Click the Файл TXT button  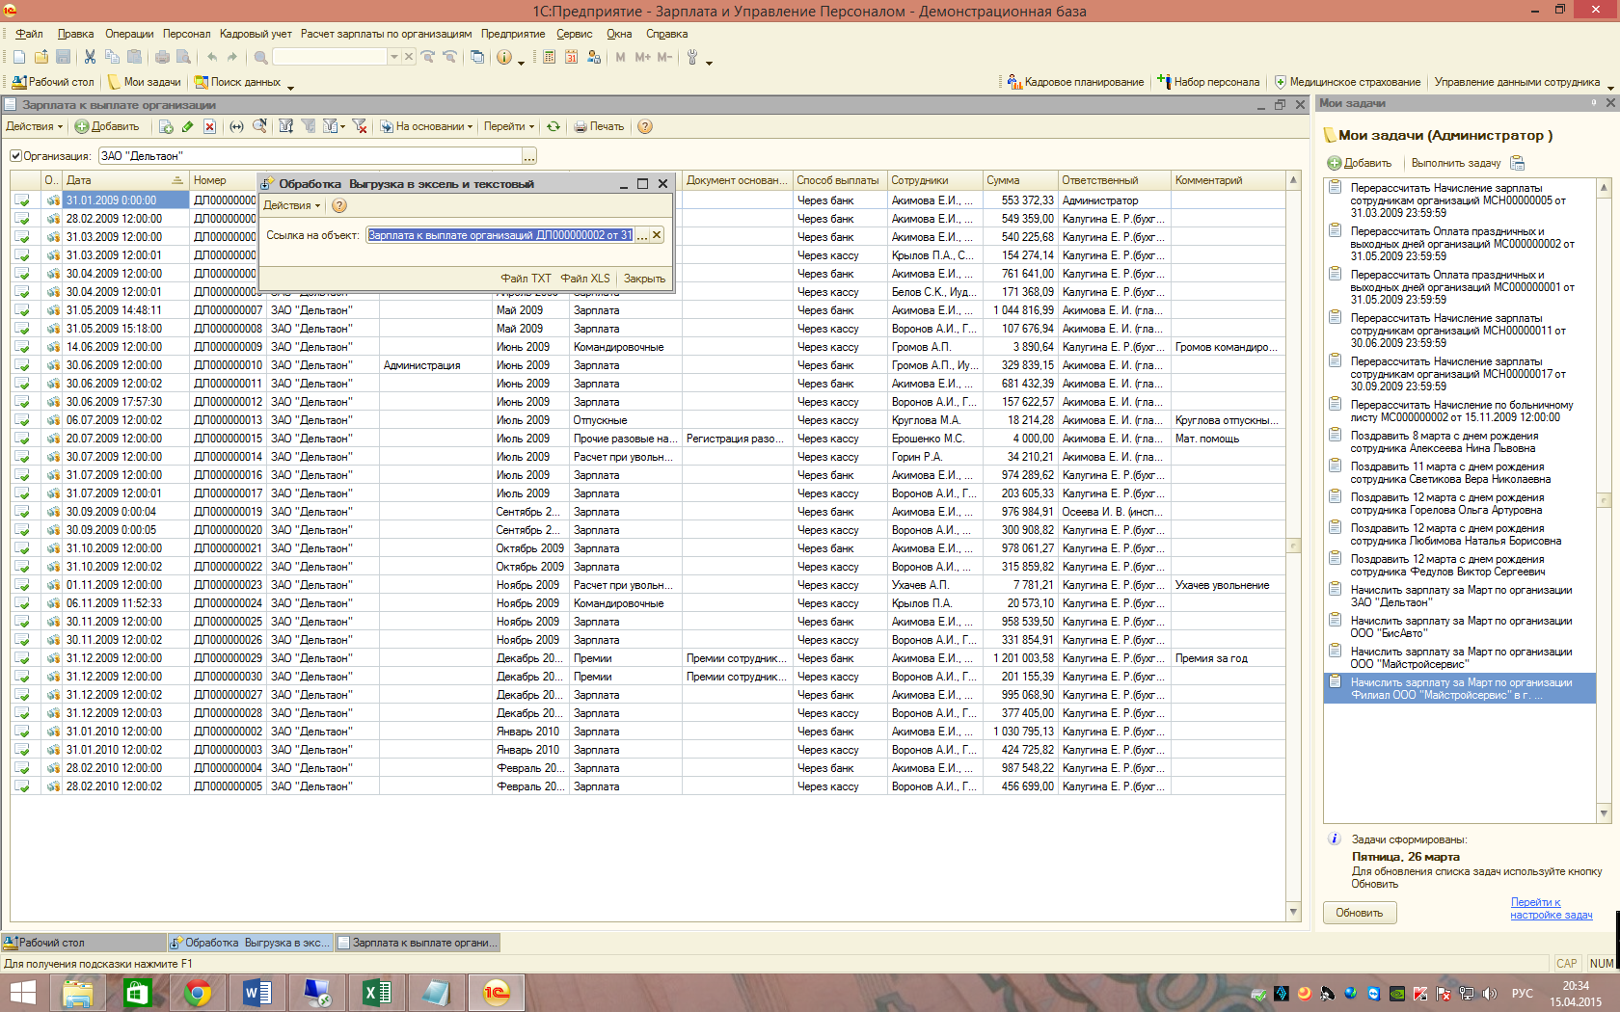tap(526, 279)
